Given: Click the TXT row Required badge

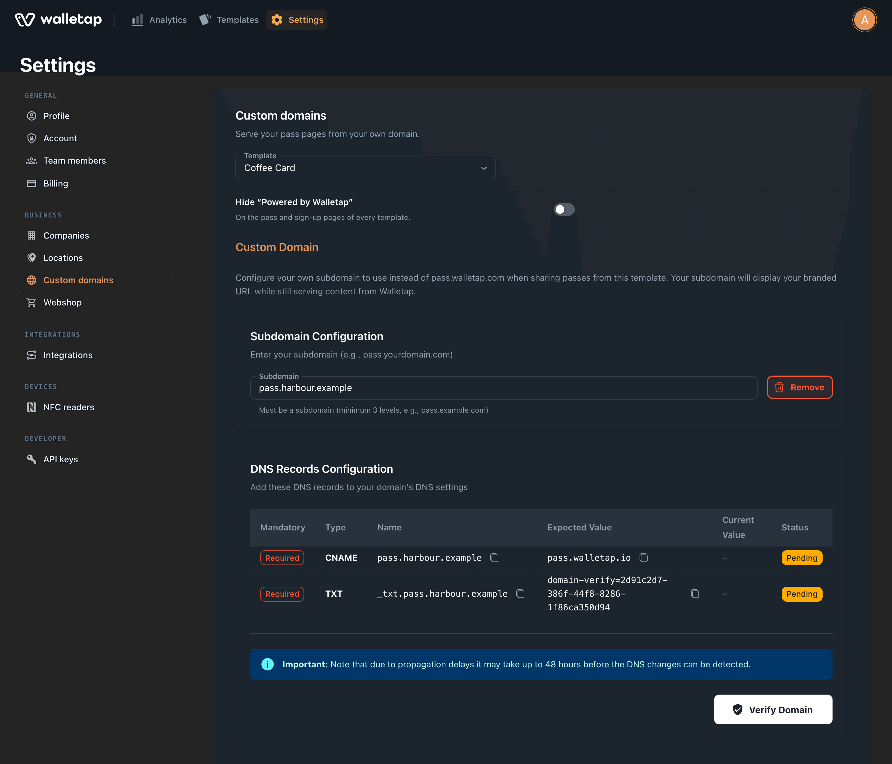Looking at the screenshot, I should pos(282,594).
